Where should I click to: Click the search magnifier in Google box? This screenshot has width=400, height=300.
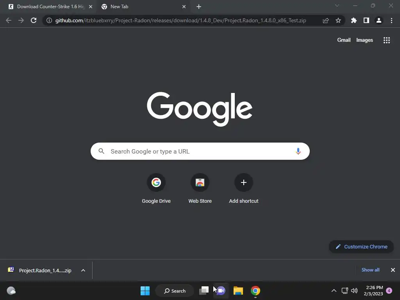[101, 151]
